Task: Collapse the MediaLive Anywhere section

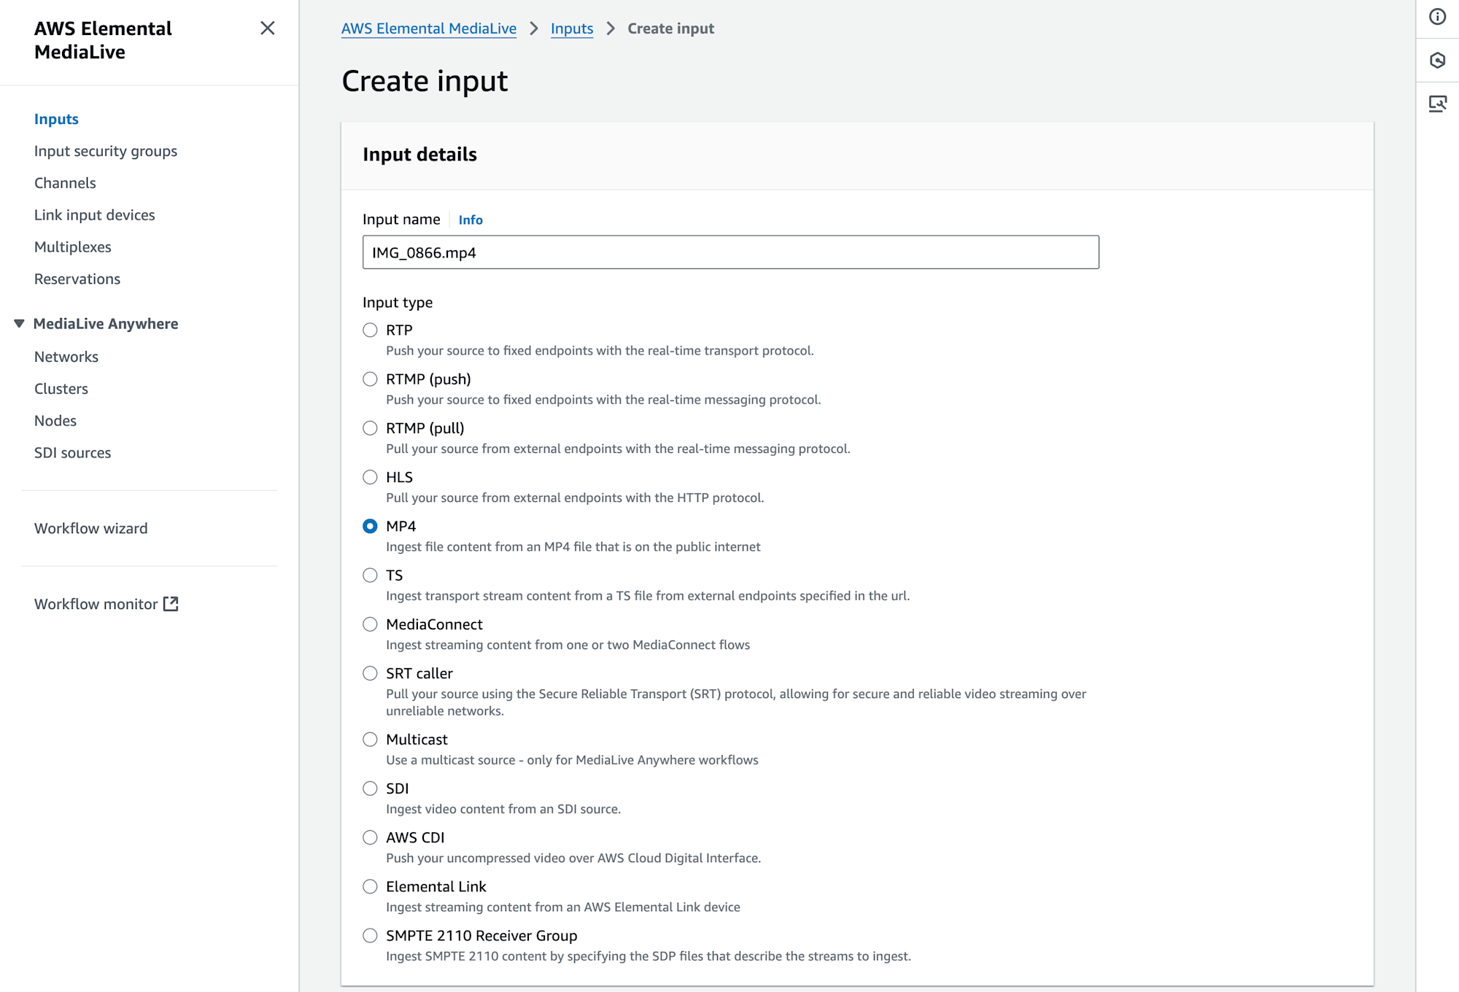Action: point(19,324)
